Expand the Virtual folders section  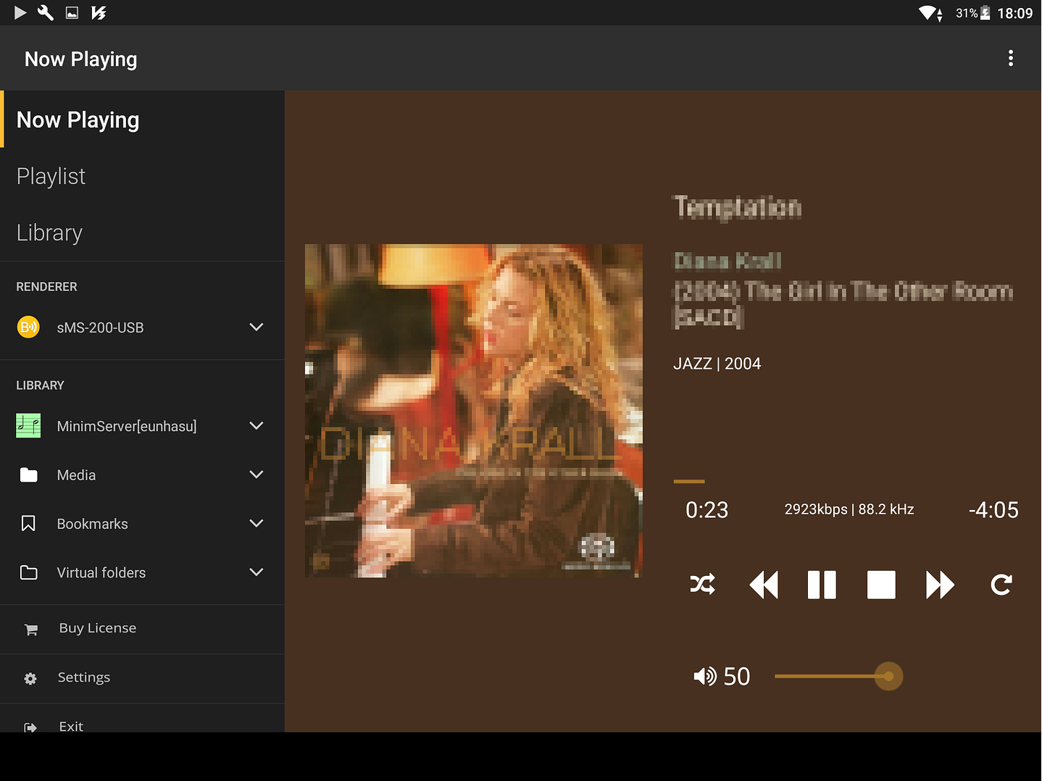click(x=256, y=572)
